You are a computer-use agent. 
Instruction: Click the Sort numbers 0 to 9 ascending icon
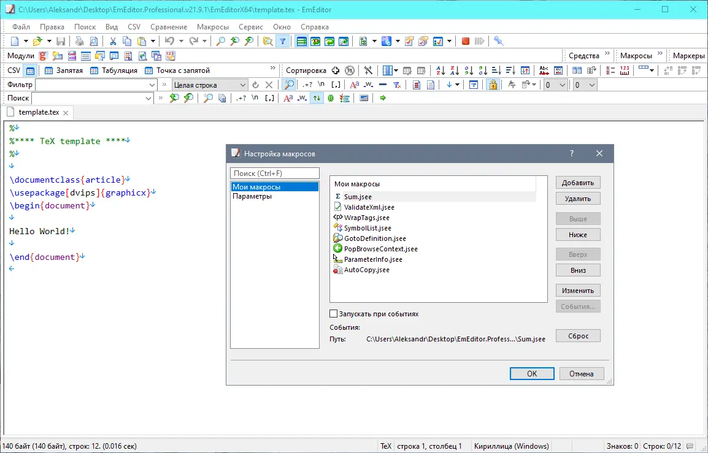[x=469, y=70]
